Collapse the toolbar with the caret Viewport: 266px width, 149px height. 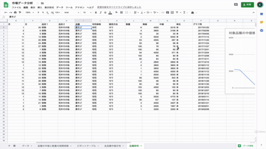click(x=254, y=12)
